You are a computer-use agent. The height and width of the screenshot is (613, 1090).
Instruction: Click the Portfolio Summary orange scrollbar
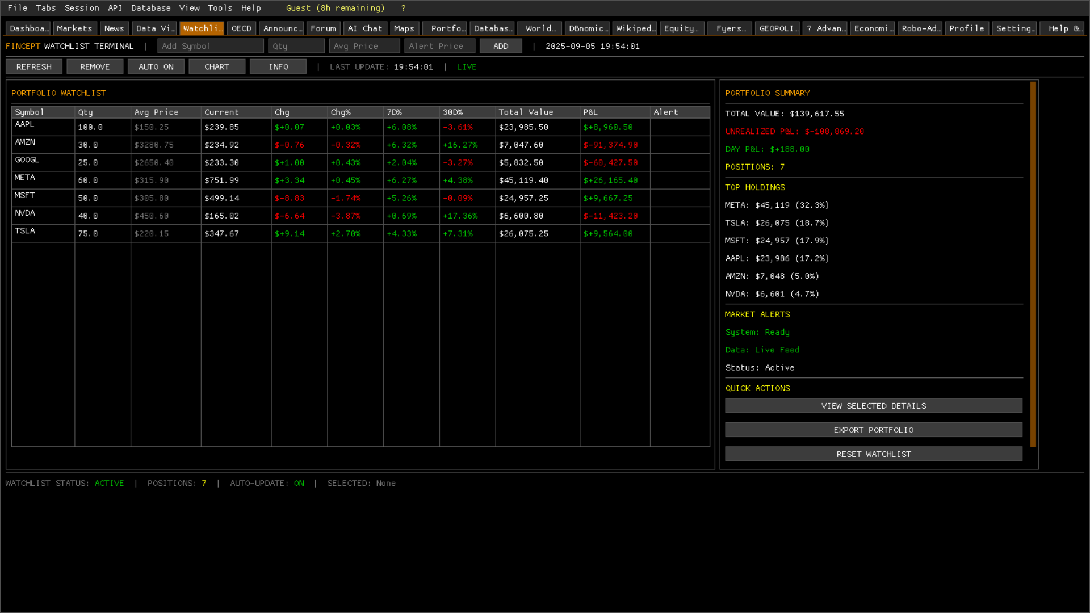click(x=1033, y=264)
